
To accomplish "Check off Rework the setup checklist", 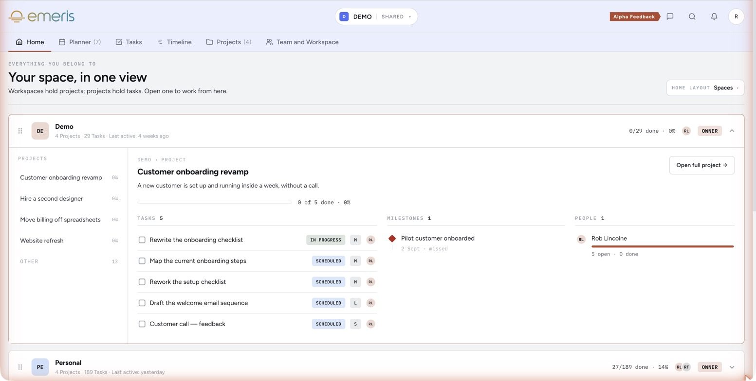I will point(142,282).
